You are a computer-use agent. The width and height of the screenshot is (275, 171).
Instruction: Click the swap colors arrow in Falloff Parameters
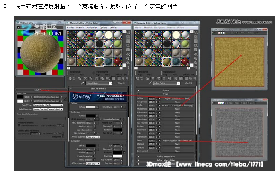65,99
